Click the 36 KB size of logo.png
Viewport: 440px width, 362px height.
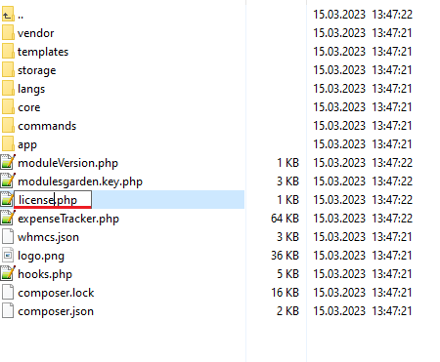(286, 256)
